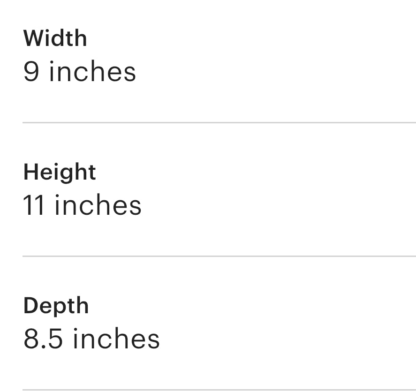Click the word inches in Width row
The width and height of the screenshot is (416, 392).
coord(92,71)
